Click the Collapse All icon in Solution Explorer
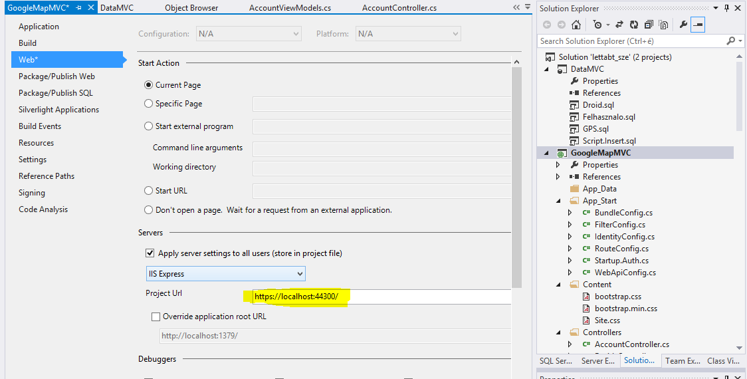The width and height of the screenshot is (747, 379). [x=649, y=25]
